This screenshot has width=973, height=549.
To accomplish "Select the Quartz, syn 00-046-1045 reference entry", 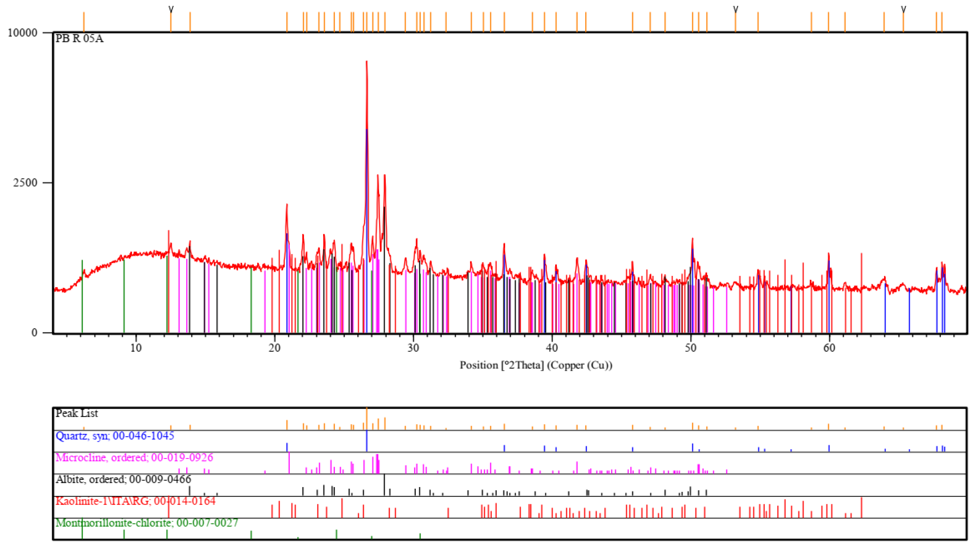I will coord(115,436).
